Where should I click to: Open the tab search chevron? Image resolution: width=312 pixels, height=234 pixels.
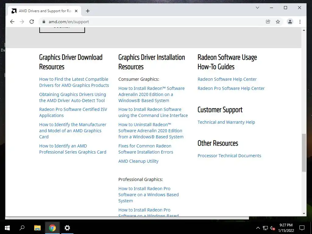(x=257, y=8)
